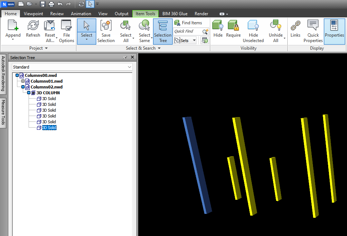This screenshot has height=236, width=347.
Task: Click the New file icon in quick access toolbar
Action: tap(21, 4)
